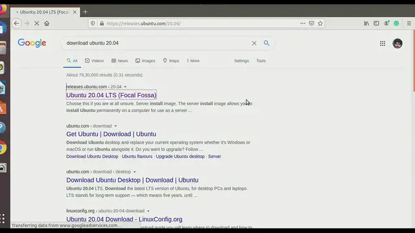Open page actions three-dot menu

(303, 23)
